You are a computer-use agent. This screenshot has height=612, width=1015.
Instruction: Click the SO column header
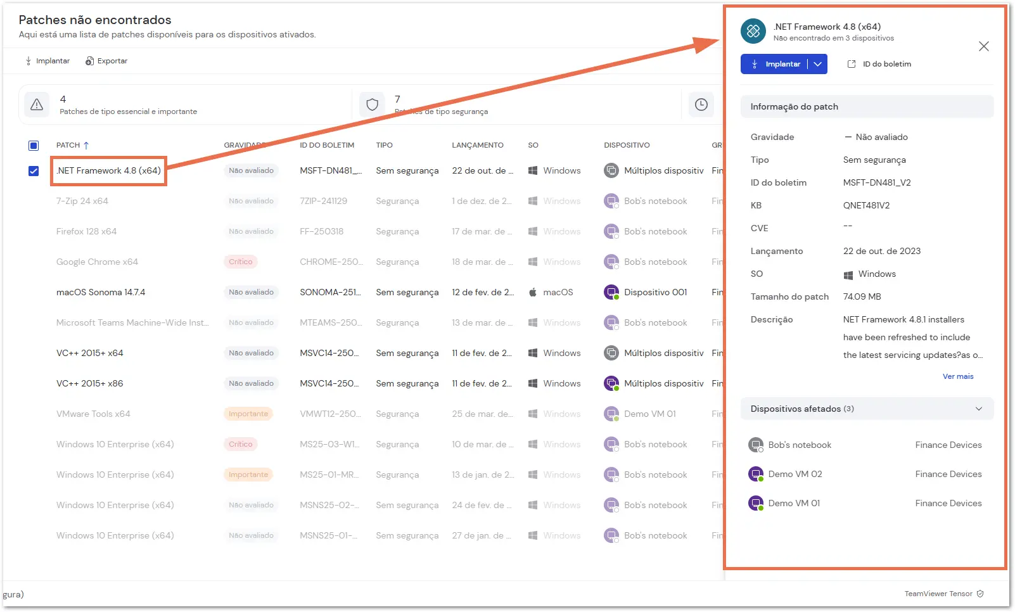click(x=533, y=145)
